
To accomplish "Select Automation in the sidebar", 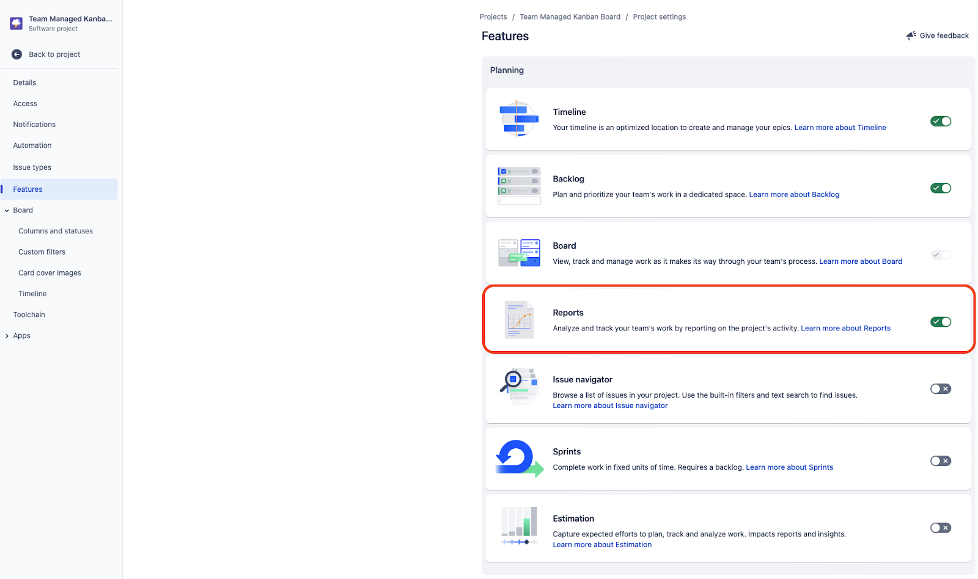I will tap(32, 145).
